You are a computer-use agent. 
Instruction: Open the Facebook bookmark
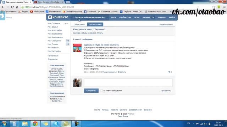click(x=90, y=12)
